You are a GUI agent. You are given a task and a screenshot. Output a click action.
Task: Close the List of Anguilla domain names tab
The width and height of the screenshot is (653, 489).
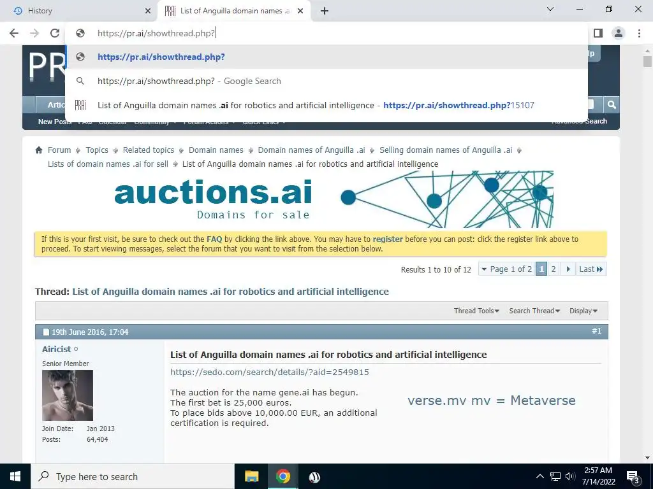point(300,11)
